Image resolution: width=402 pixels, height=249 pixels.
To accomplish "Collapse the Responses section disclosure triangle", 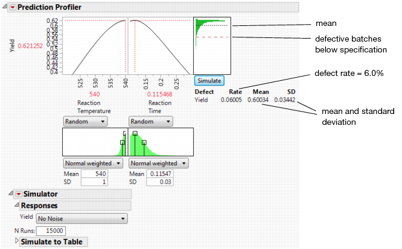I will (17, 204).
